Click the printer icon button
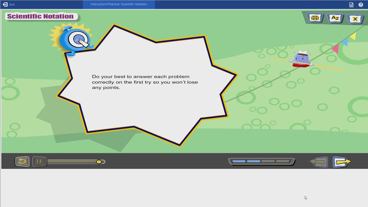 pos(315,18)
